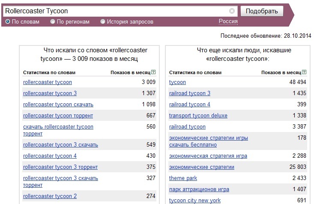Open the rollercoaster tycoon 3 link
The height and width of the screenshot is (204, 314).
tap(50, 93)
